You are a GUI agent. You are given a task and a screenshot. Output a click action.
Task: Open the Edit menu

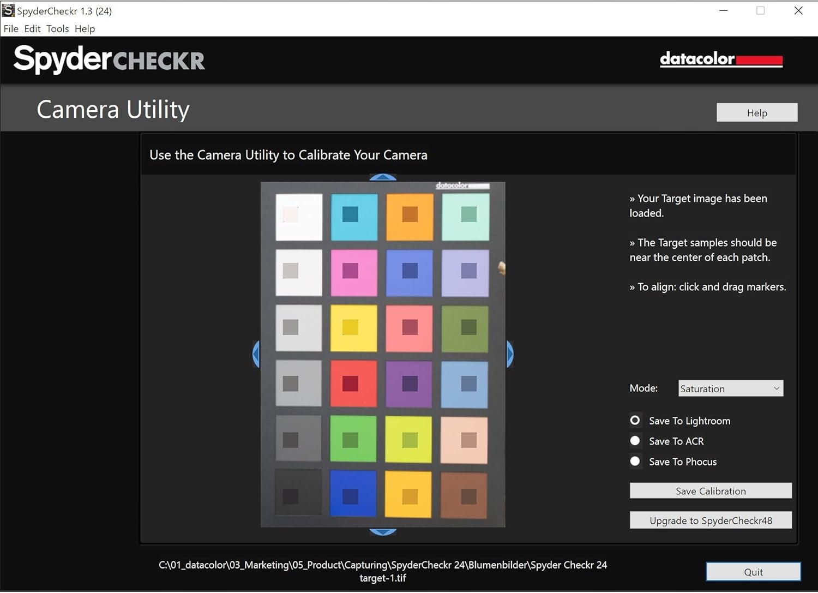(32, 29)
